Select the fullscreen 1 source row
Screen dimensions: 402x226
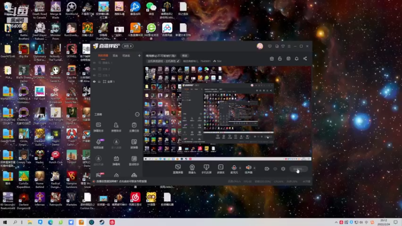[x=117, y=82]
